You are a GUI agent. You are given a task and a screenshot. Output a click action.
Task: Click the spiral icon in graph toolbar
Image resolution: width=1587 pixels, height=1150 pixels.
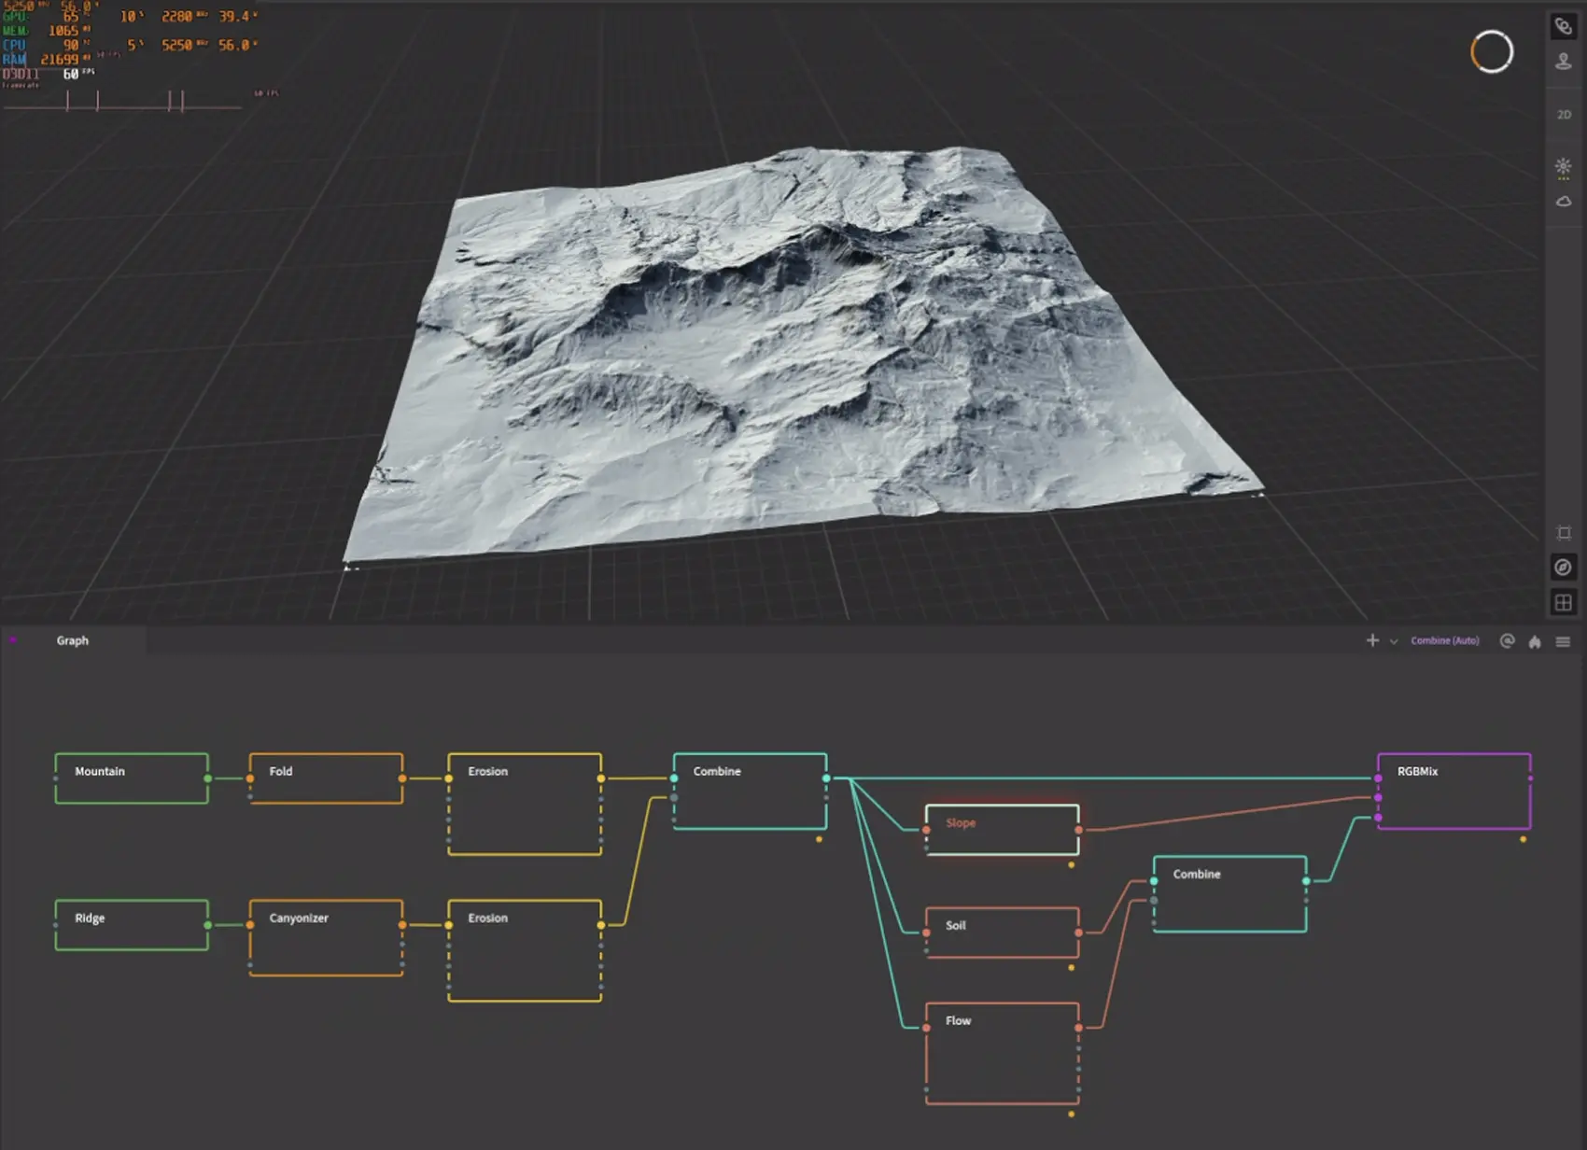pos(1507,640)
